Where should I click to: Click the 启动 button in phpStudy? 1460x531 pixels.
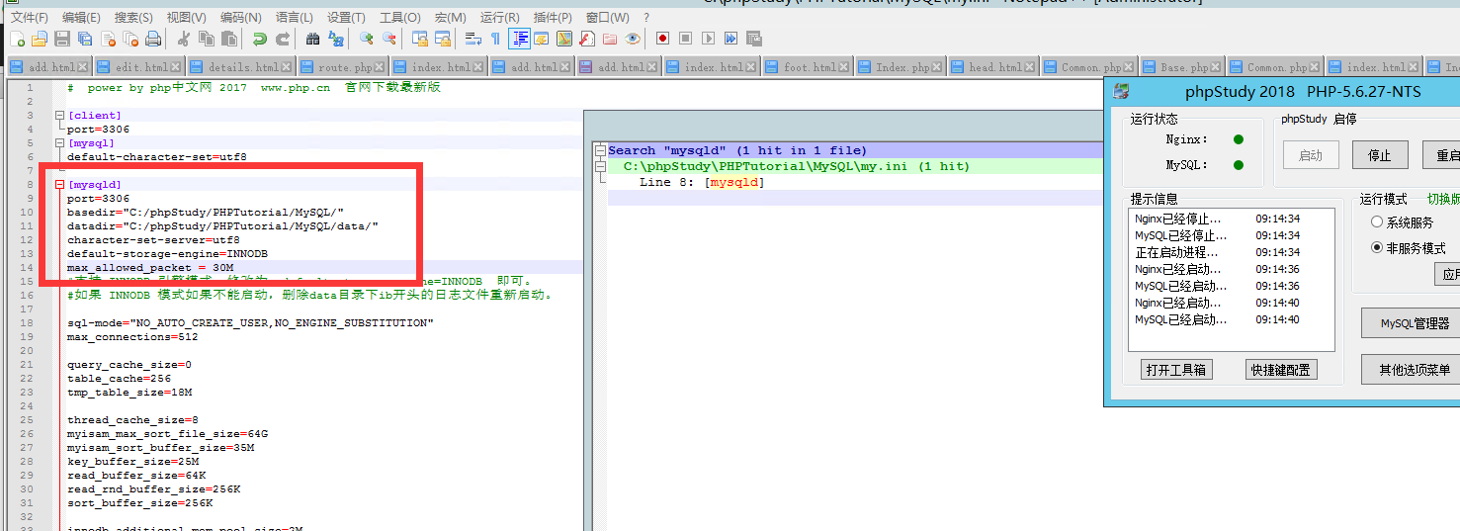[x=1311, y=156]
